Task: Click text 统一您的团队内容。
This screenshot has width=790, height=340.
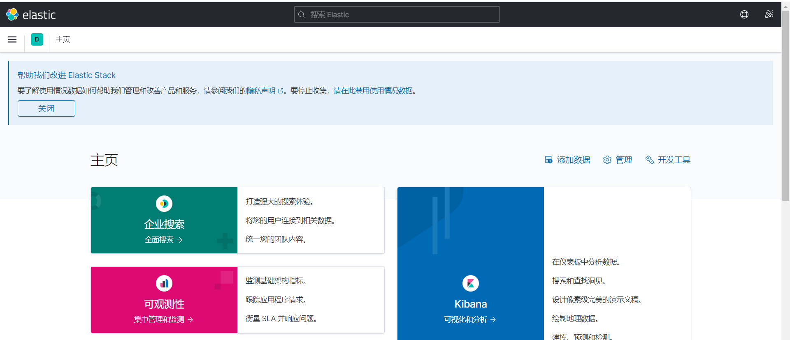Action: [277, 239]
